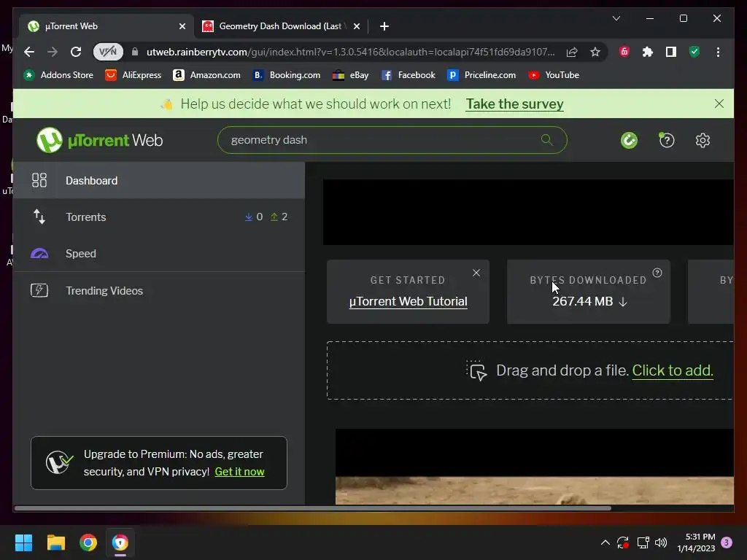Click the Click to add link

click(672, 370)
